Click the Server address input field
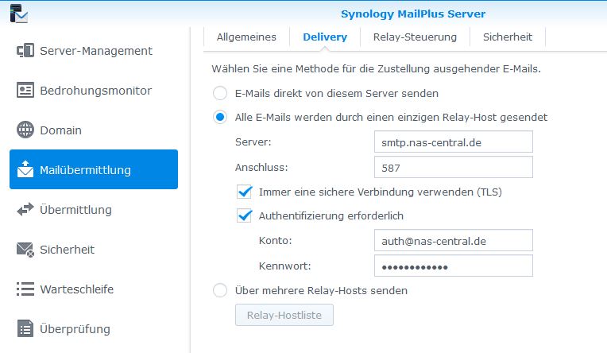Screen dimensions: 607x353 (x=452, y=142)
